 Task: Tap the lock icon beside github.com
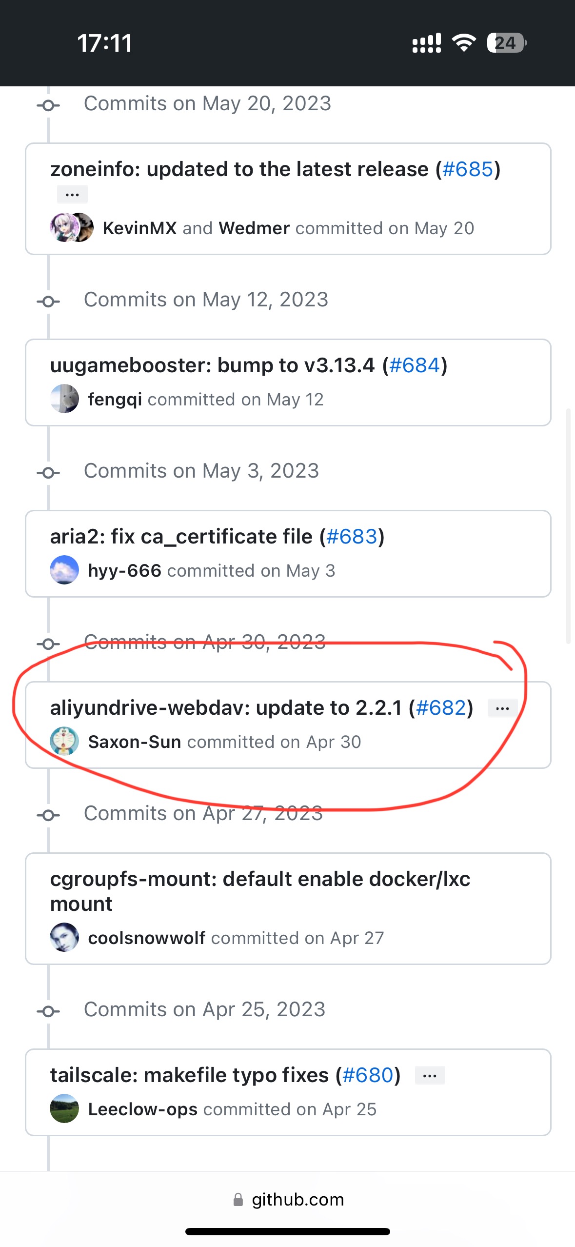tap(238, 1200)
